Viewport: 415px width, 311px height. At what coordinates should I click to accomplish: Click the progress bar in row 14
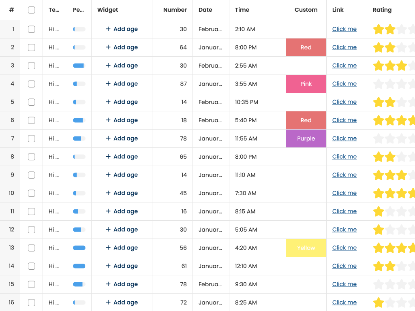coord(79,266)
